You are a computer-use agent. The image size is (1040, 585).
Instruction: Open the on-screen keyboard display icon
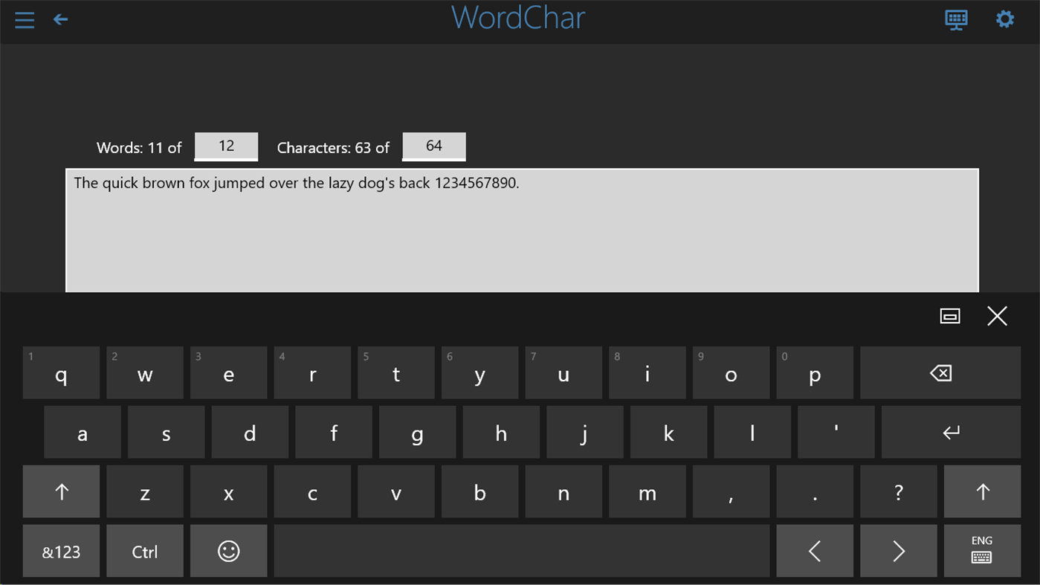tap(956, 19)
